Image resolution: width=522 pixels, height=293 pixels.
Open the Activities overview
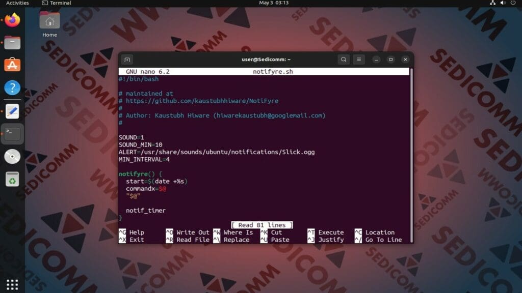click(x=17, y=3)
